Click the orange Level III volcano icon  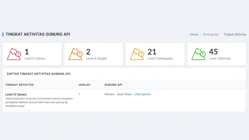point(76,54)
